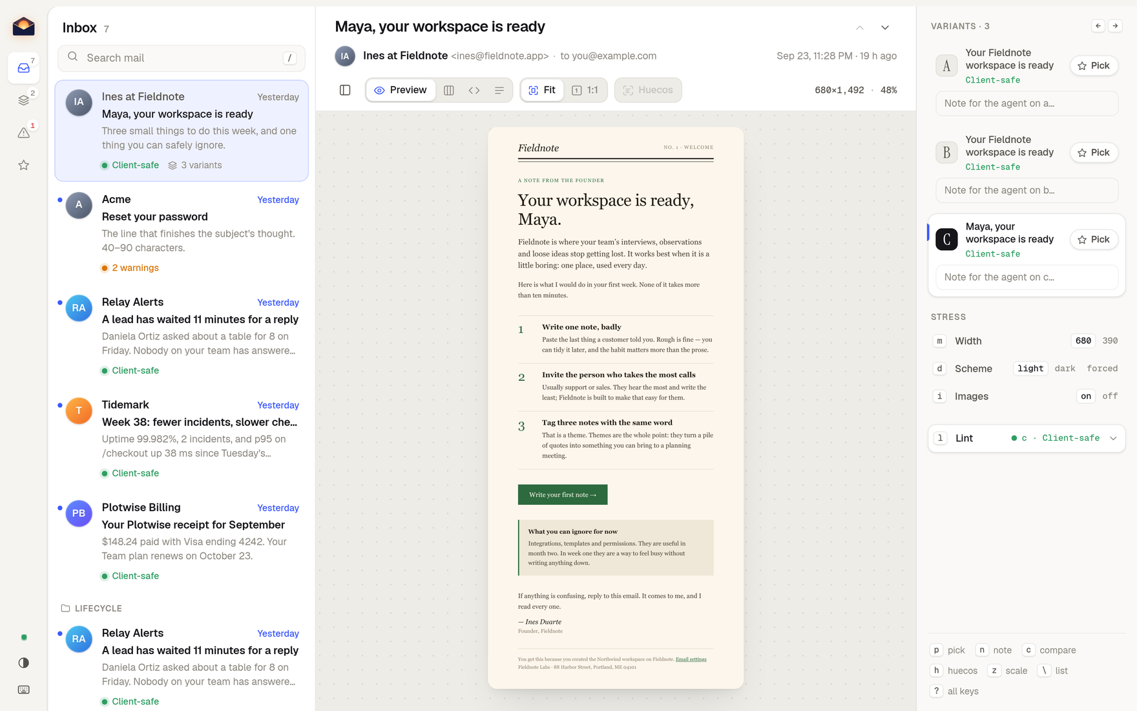Go to previous variant arrow
This screenshot has width=1137, height=711.
point(1098,26)
